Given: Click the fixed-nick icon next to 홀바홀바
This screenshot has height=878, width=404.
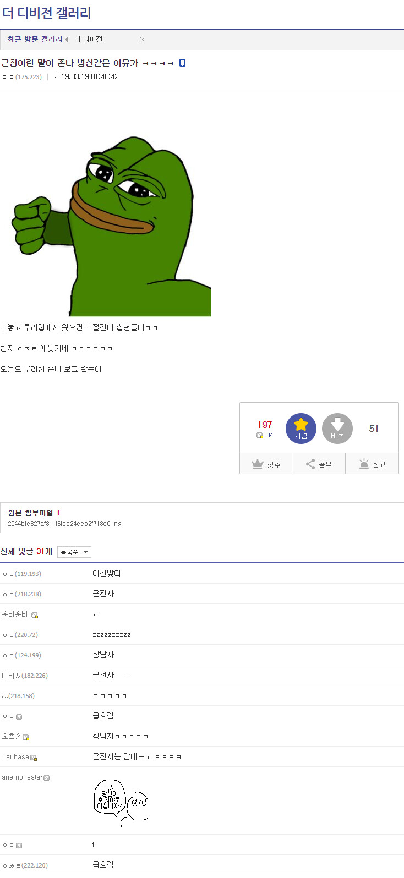Looking at the screenshot, I should tap(35, 615).
